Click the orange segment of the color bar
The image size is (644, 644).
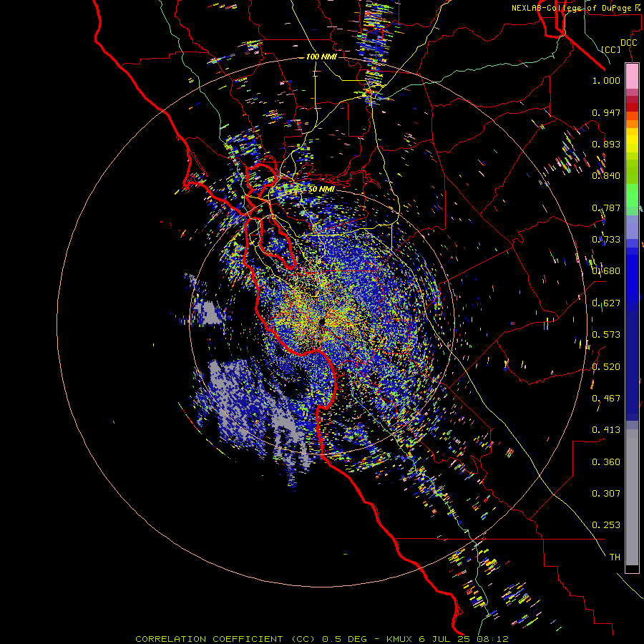coord(632,120)
